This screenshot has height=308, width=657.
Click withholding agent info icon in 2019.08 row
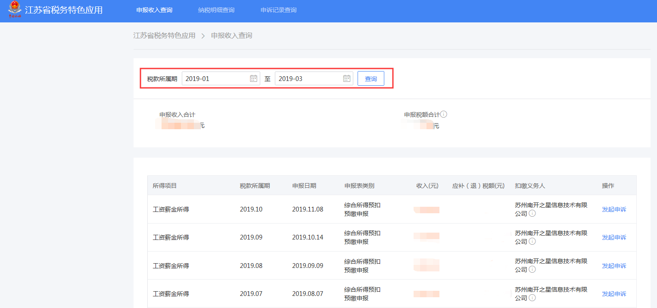(532, 270)
